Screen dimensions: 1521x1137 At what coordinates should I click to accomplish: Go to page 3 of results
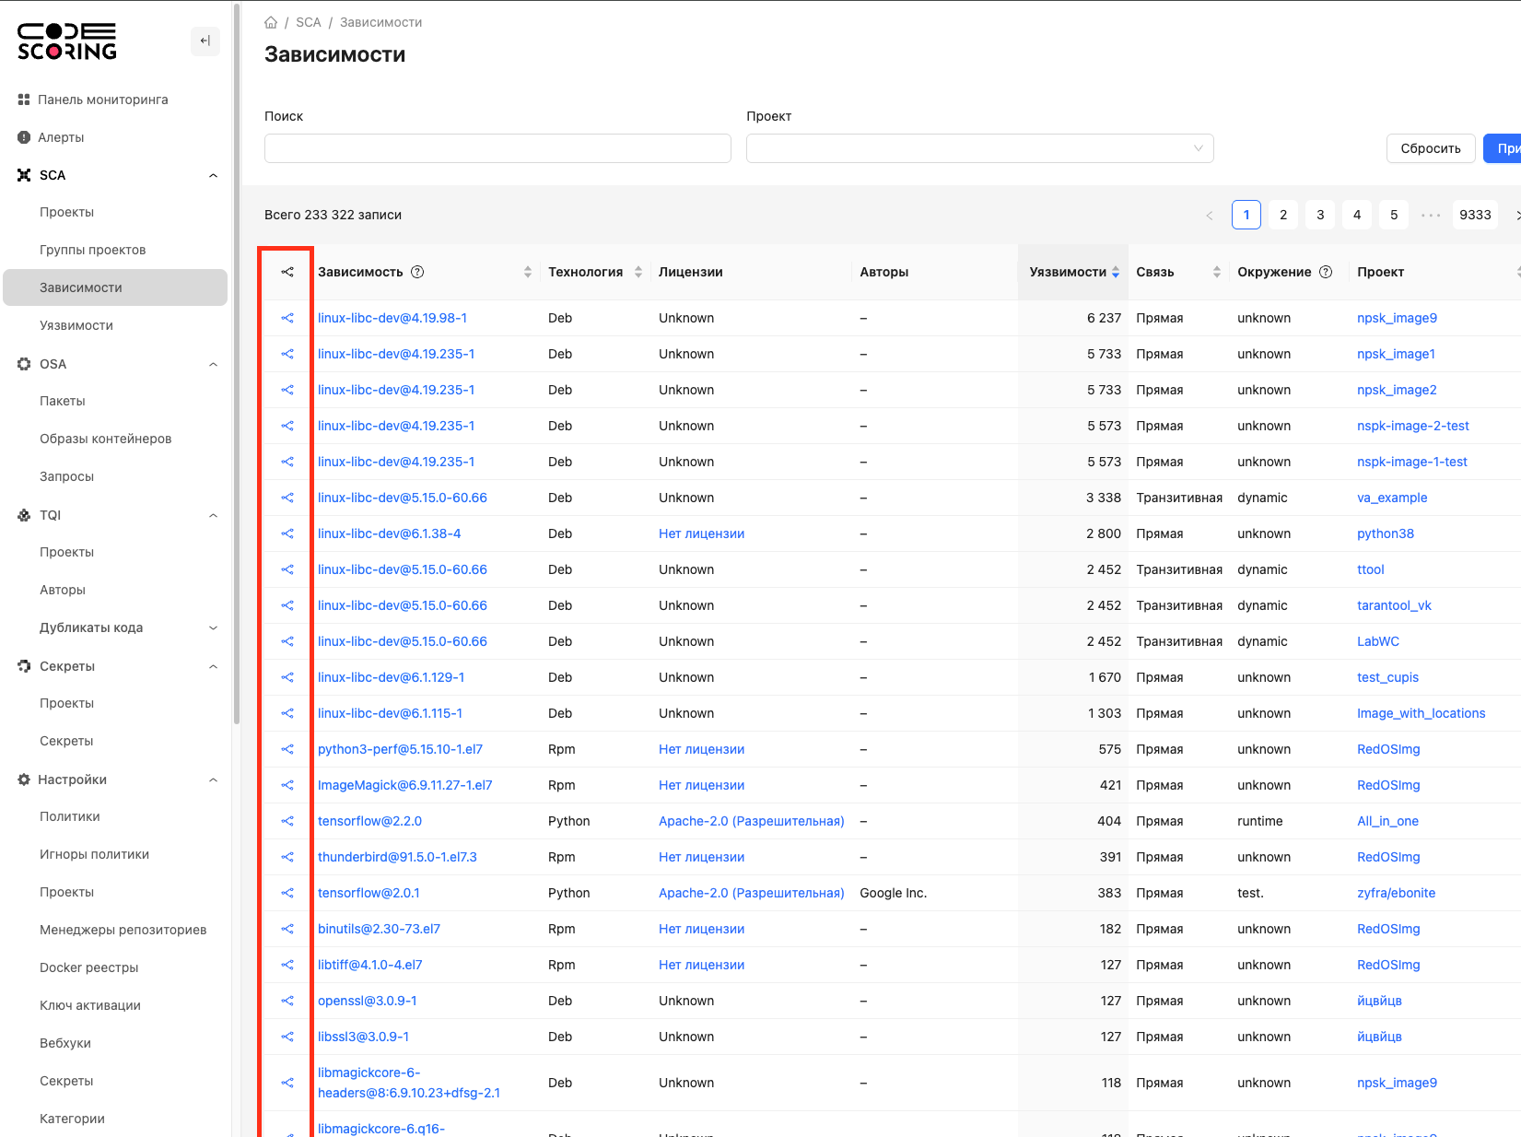[x=1319, y=215]
